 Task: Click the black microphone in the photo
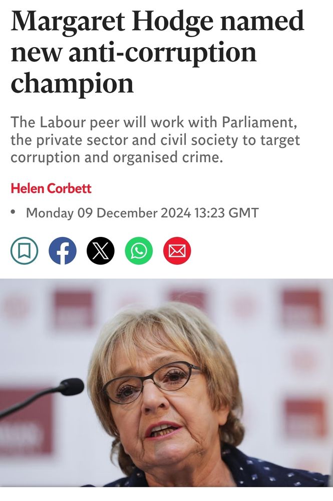[x=43, y=396]
